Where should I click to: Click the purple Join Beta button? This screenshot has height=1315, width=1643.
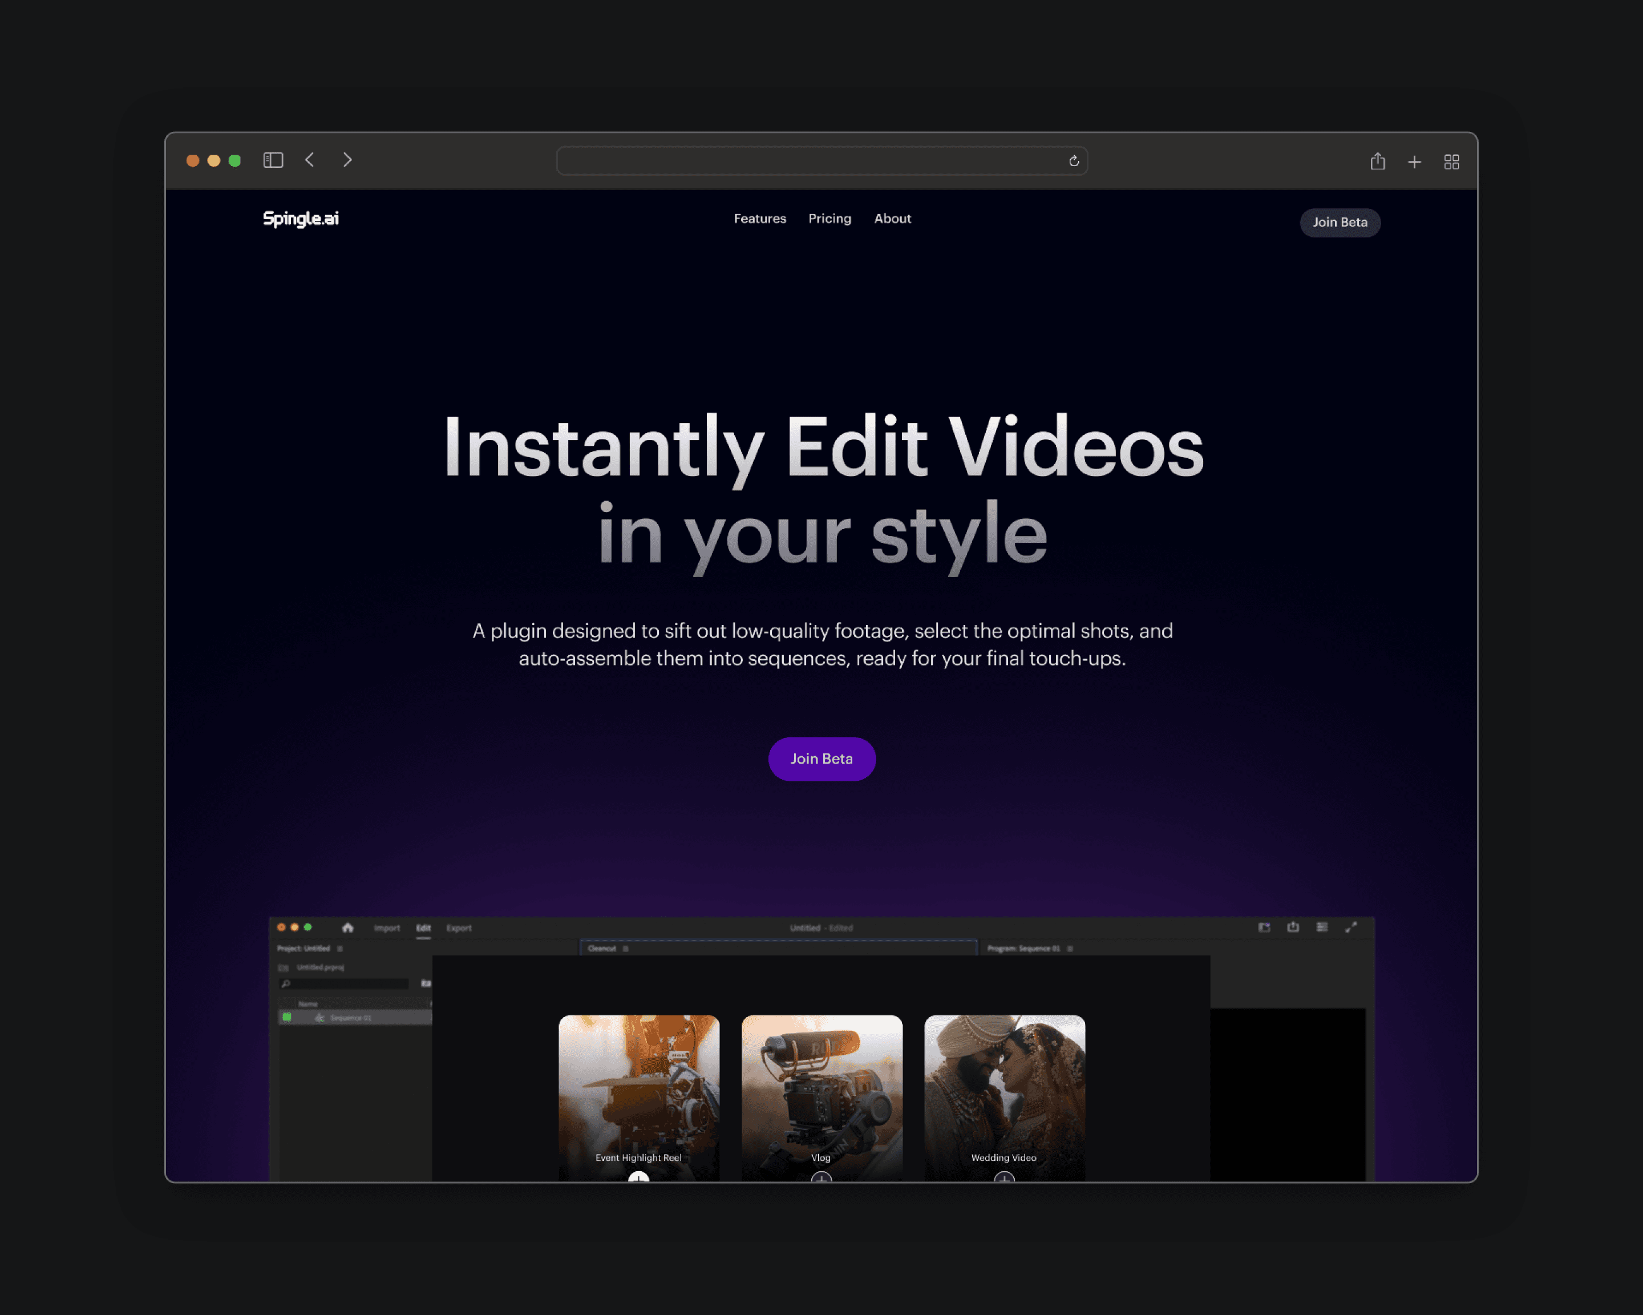tap(821, 759)
